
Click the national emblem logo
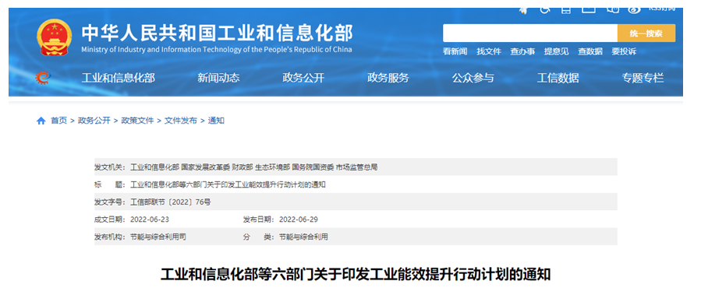click(54, 37)
